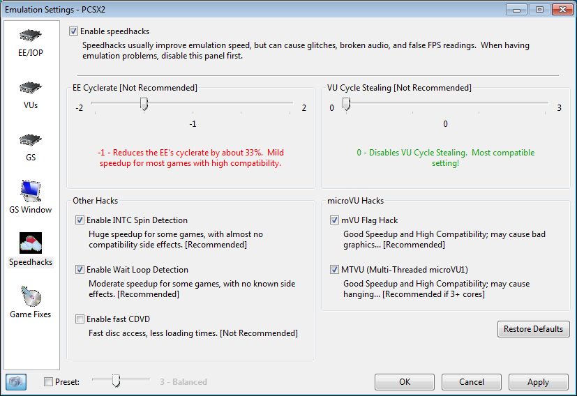Viewport: 577px width, 396px height.
Task: Click the Preset slider thumb
Action: click(x=117, y=381)
